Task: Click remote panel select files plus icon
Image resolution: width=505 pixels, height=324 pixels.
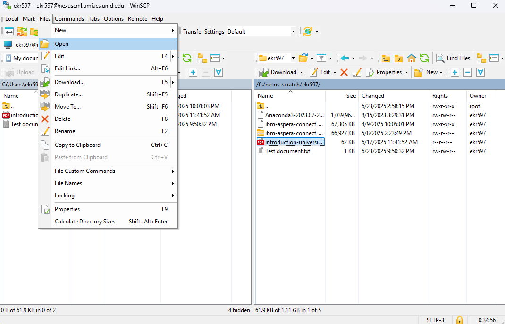Action: (x=454, y=72)
